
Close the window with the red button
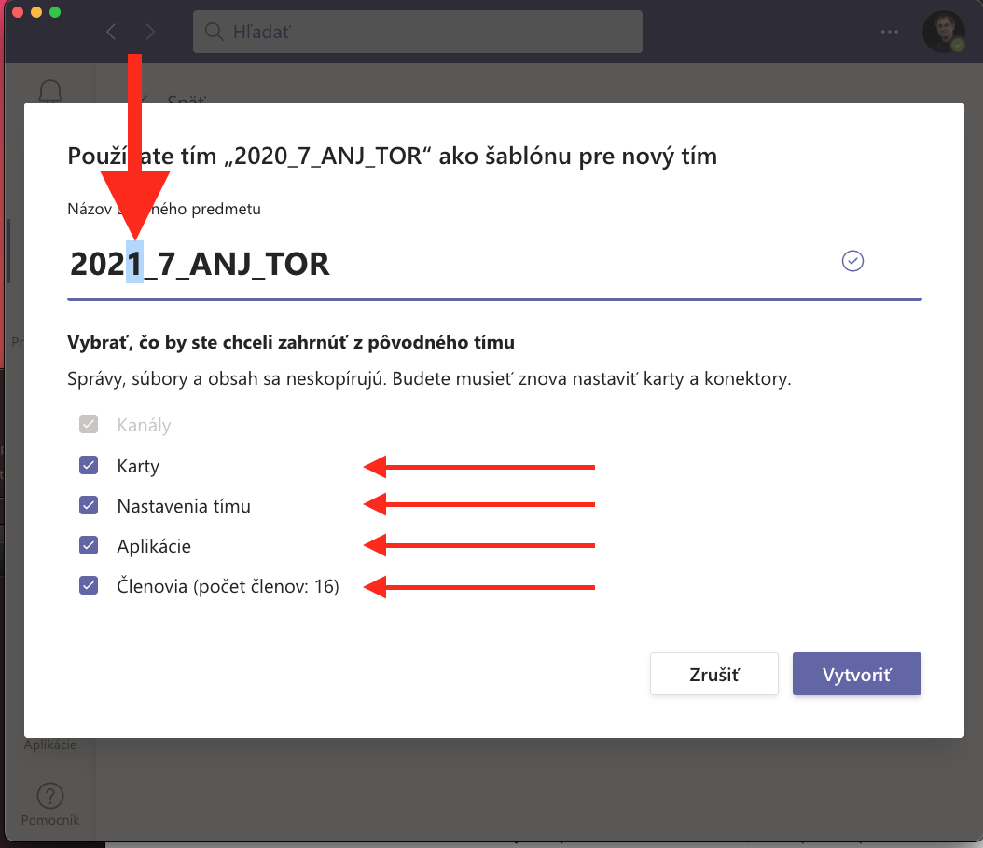[18, 12]
